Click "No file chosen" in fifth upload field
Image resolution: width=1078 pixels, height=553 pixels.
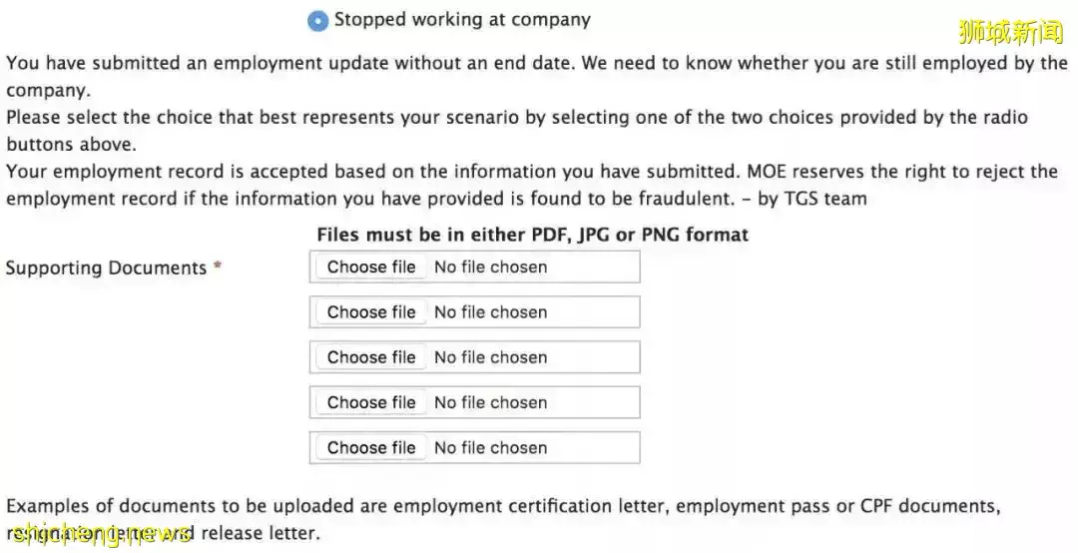[x=490, y=447]
